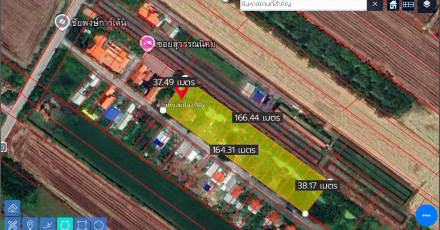Select the circle drawing tool
Viewport: 440px width, 230px height.
[x=99, y=224]
